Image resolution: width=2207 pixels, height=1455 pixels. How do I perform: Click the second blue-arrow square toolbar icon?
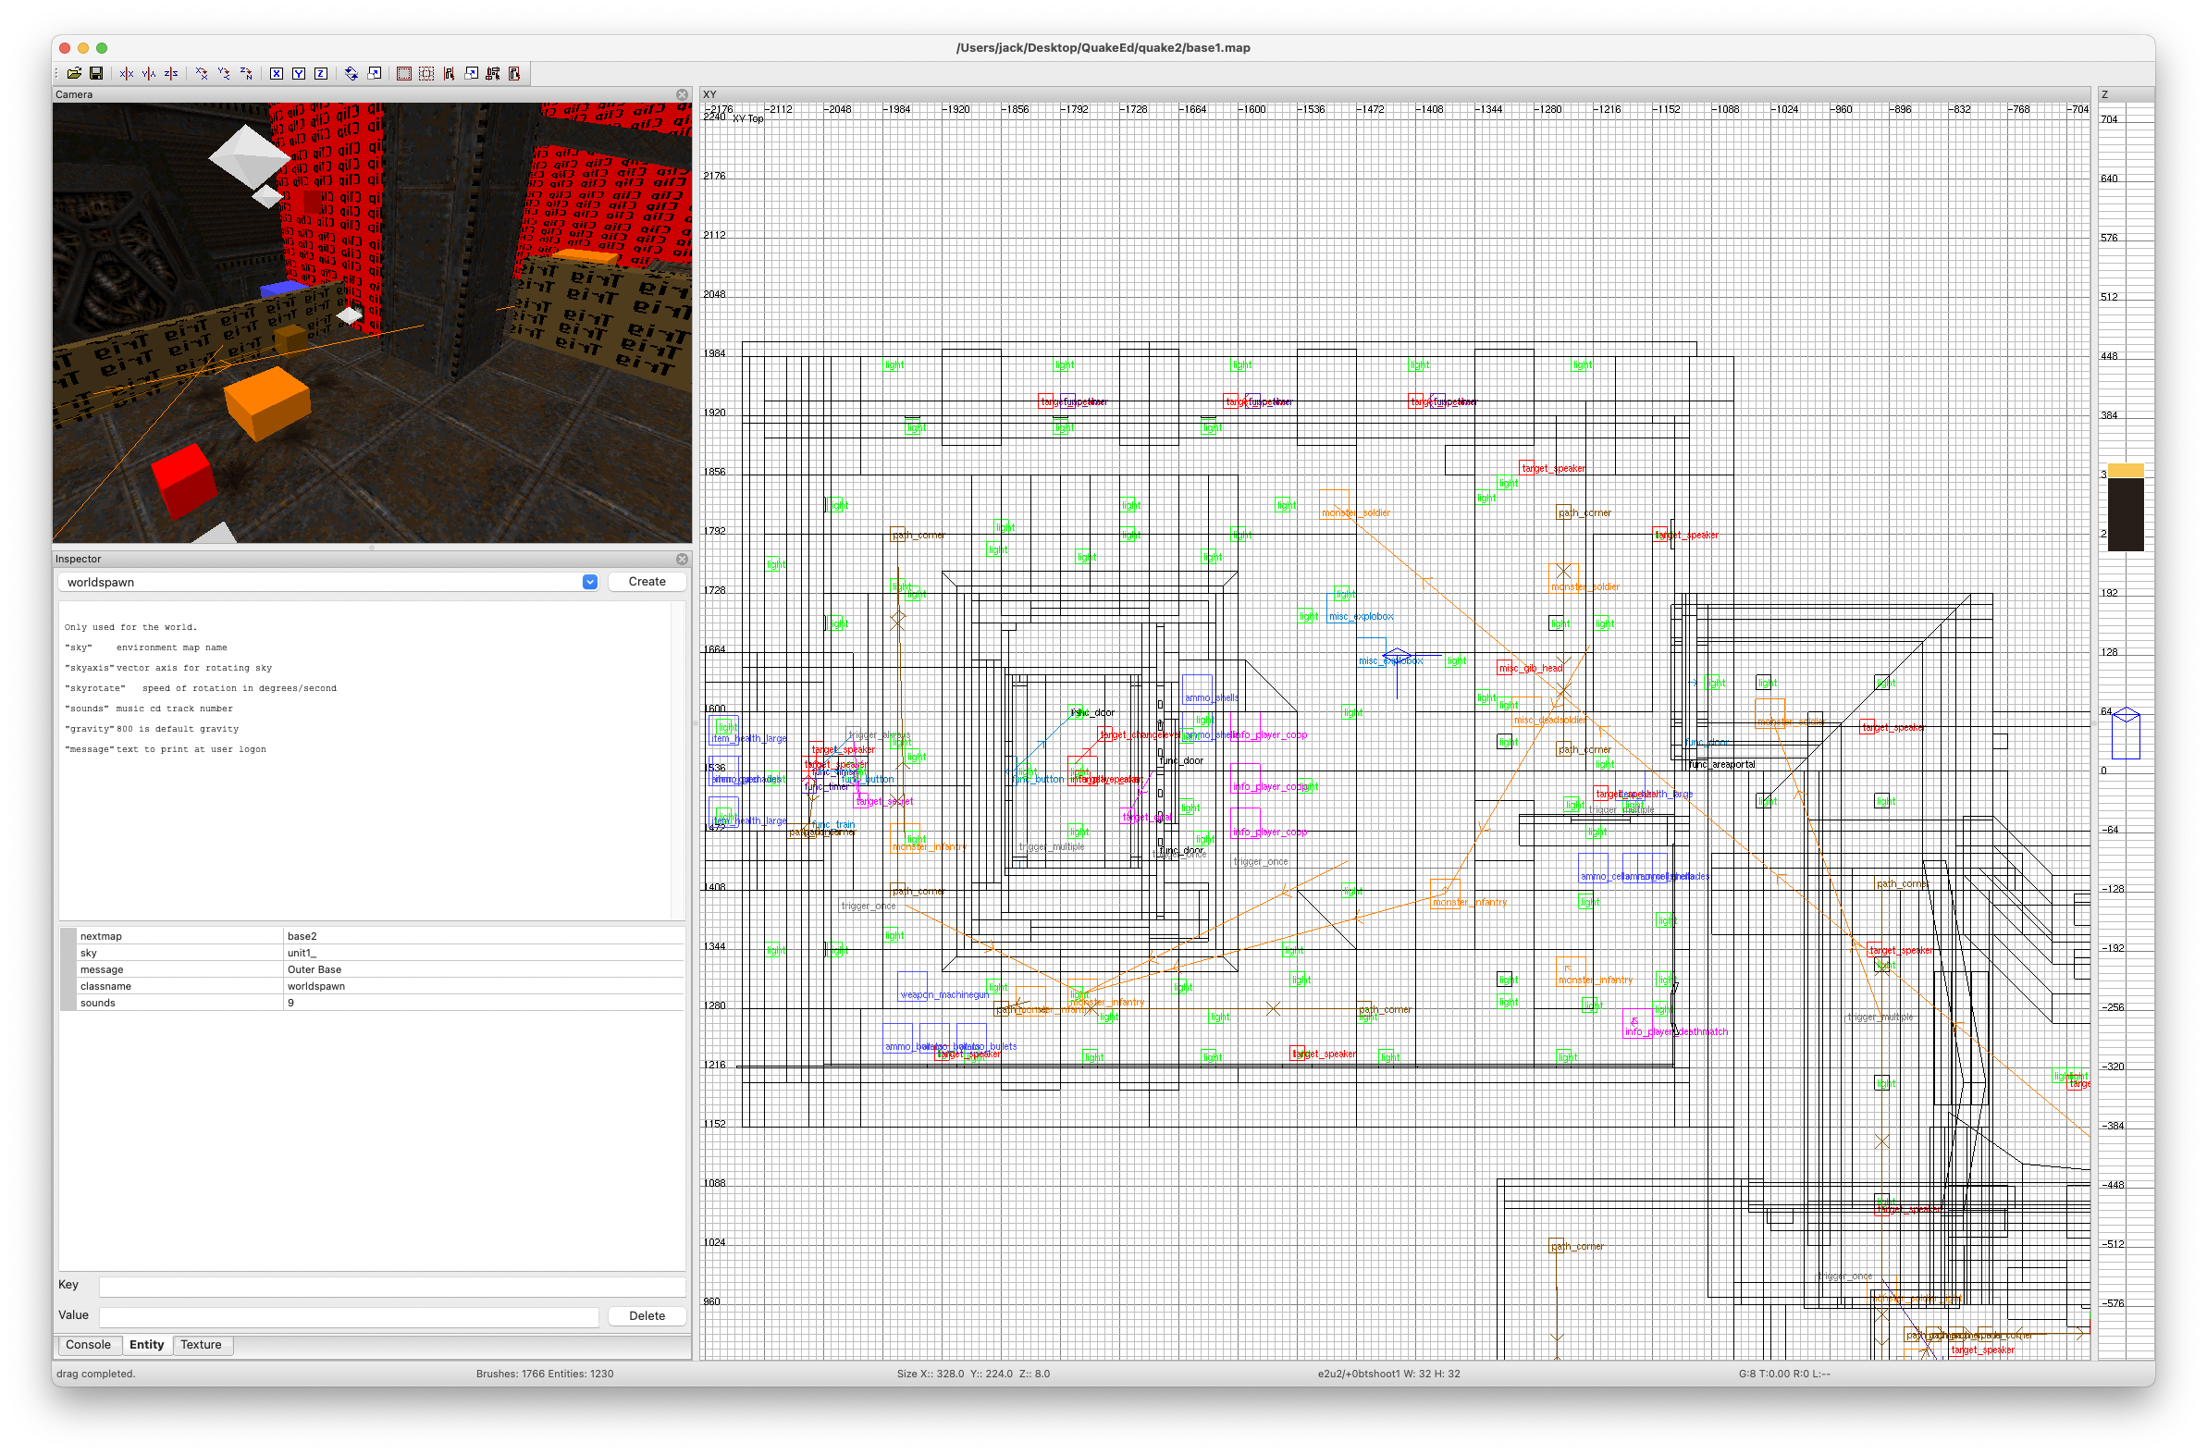(x=471, y=73)
